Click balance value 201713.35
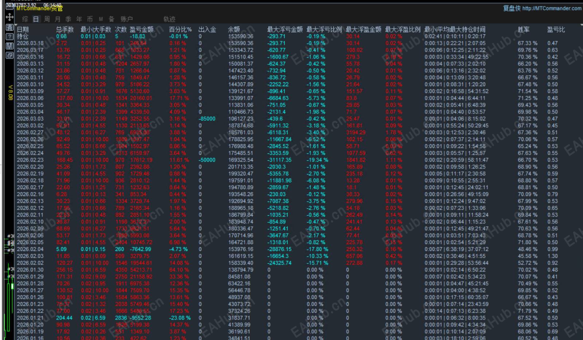 [x=240, y=167]
